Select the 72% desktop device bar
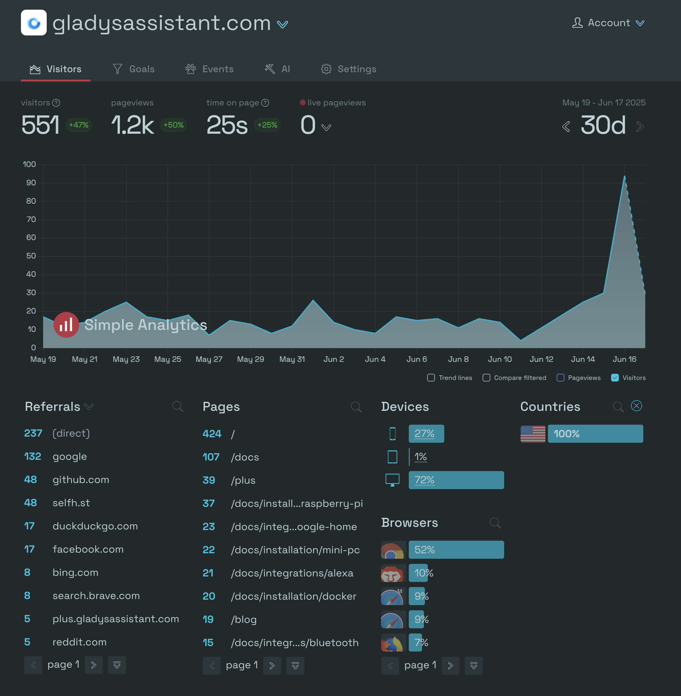681x696 pixels. pyautogui.click(x=456, y=480)
